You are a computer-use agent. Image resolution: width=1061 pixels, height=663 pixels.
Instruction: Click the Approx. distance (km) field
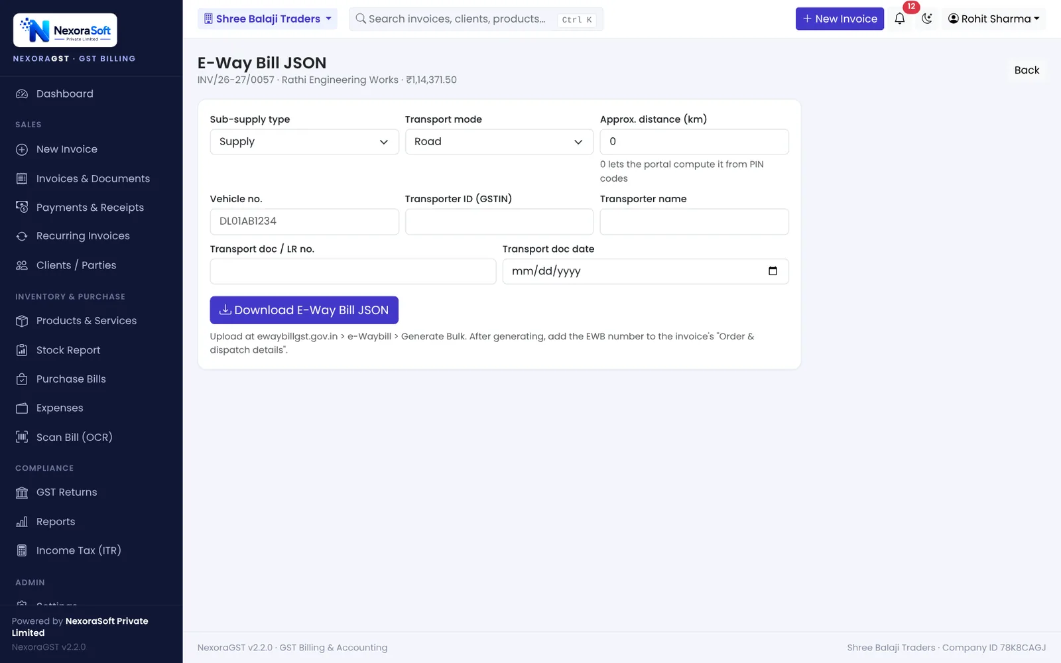click(694, 142)
